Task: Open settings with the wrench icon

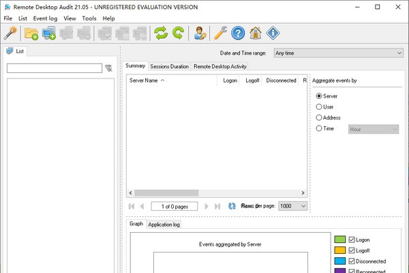Action: 221,33
